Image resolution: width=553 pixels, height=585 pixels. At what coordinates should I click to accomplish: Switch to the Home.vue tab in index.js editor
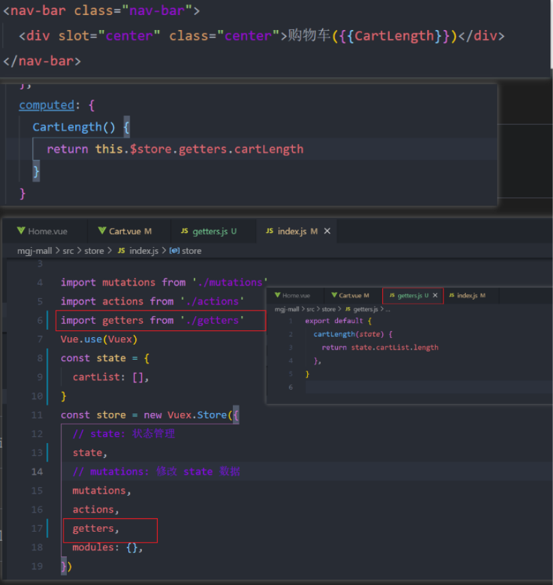[x=42, y=231]
